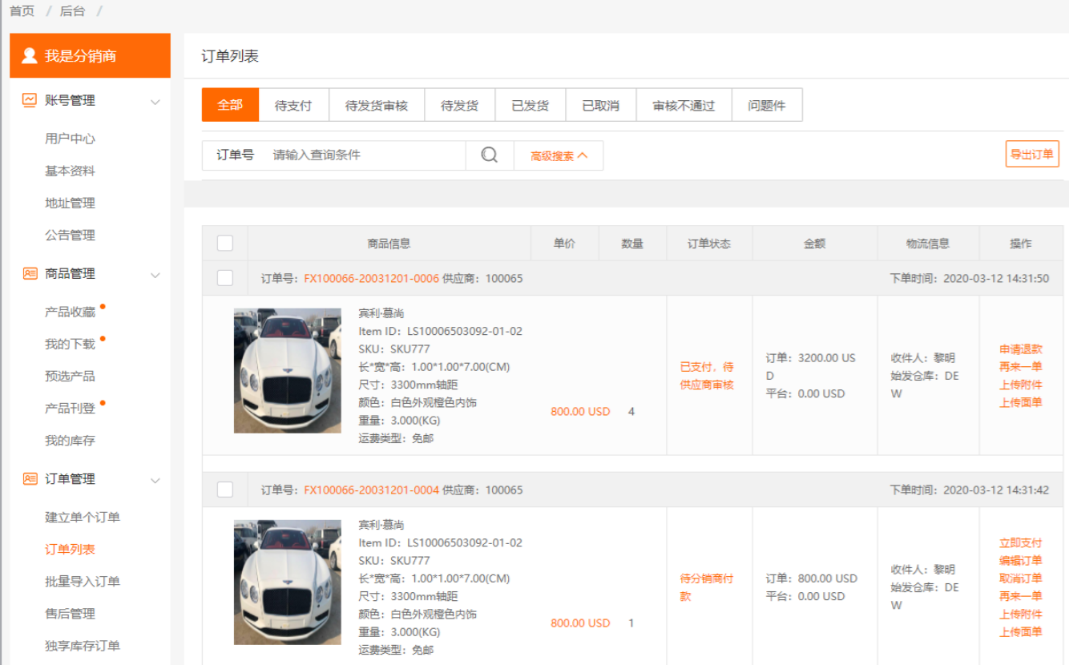Open 我的库存 in sidebar
The height and width of the screenshot is (665, 1069).
pos(70,440)
